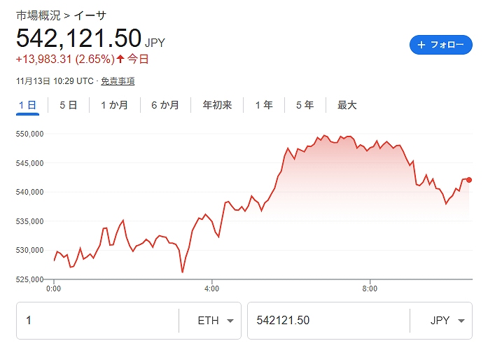Switch to the 1年 tab
Image resolution: width=488 pixels, height=348 pixels.
pyautogui.click(x=264, y=105)
